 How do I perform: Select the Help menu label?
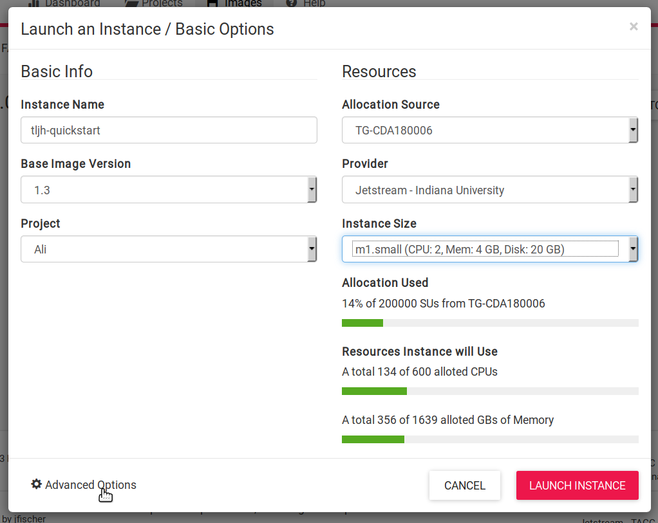(314, 3)
